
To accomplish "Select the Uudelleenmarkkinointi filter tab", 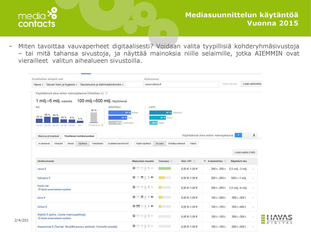I will 118,144.
